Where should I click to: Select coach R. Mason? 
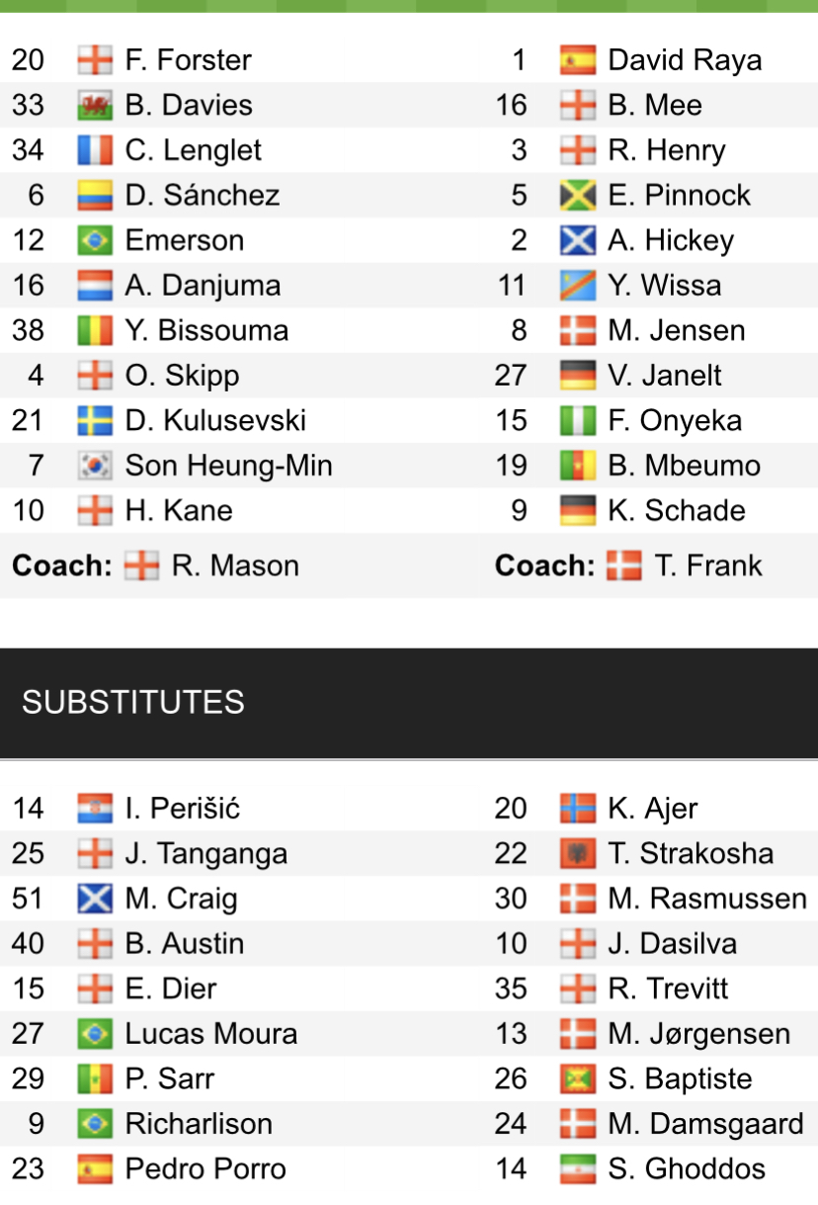pos(234,565)
